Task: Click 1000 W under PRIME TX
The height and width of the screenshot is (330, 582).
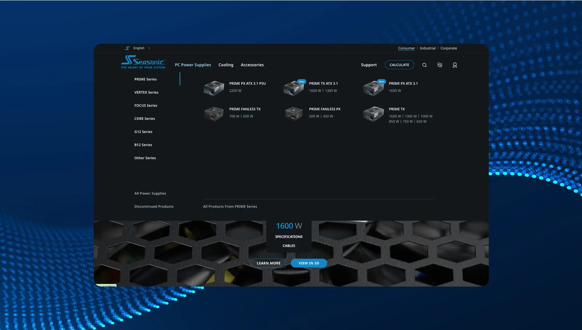Action: pyautogui.click(x=426, y=116)
